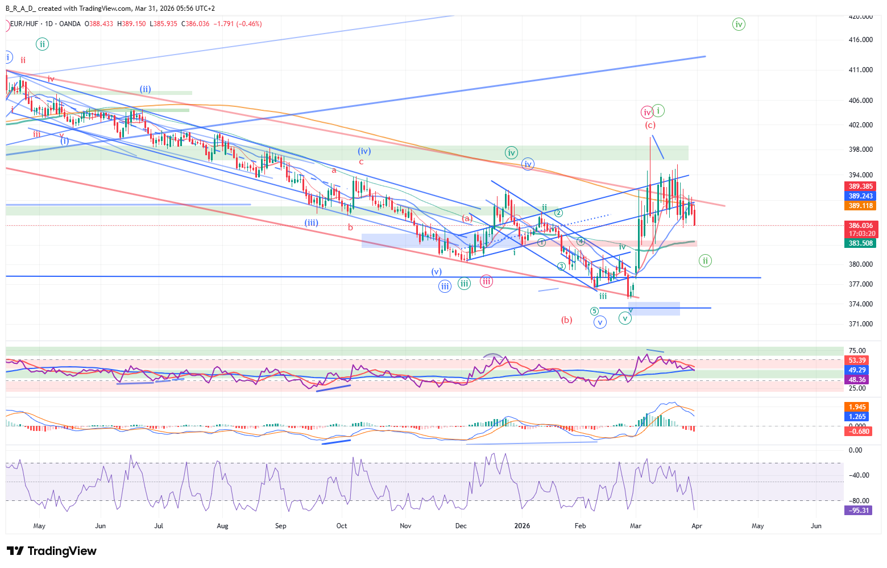Select the red 53.39 RSI value label
Screen dimensions: 887x568
point(857,360)
